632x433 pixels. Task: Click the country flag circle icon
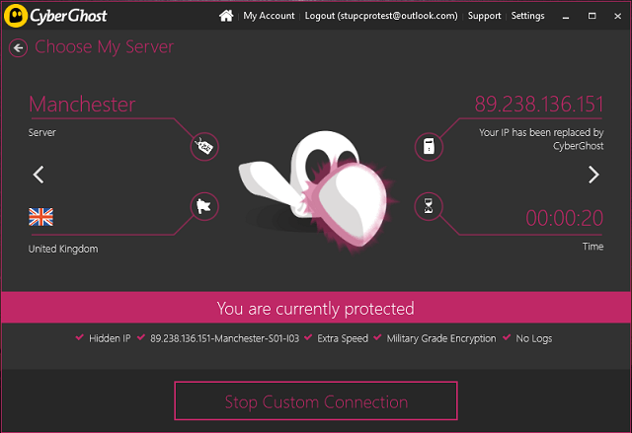204,206
